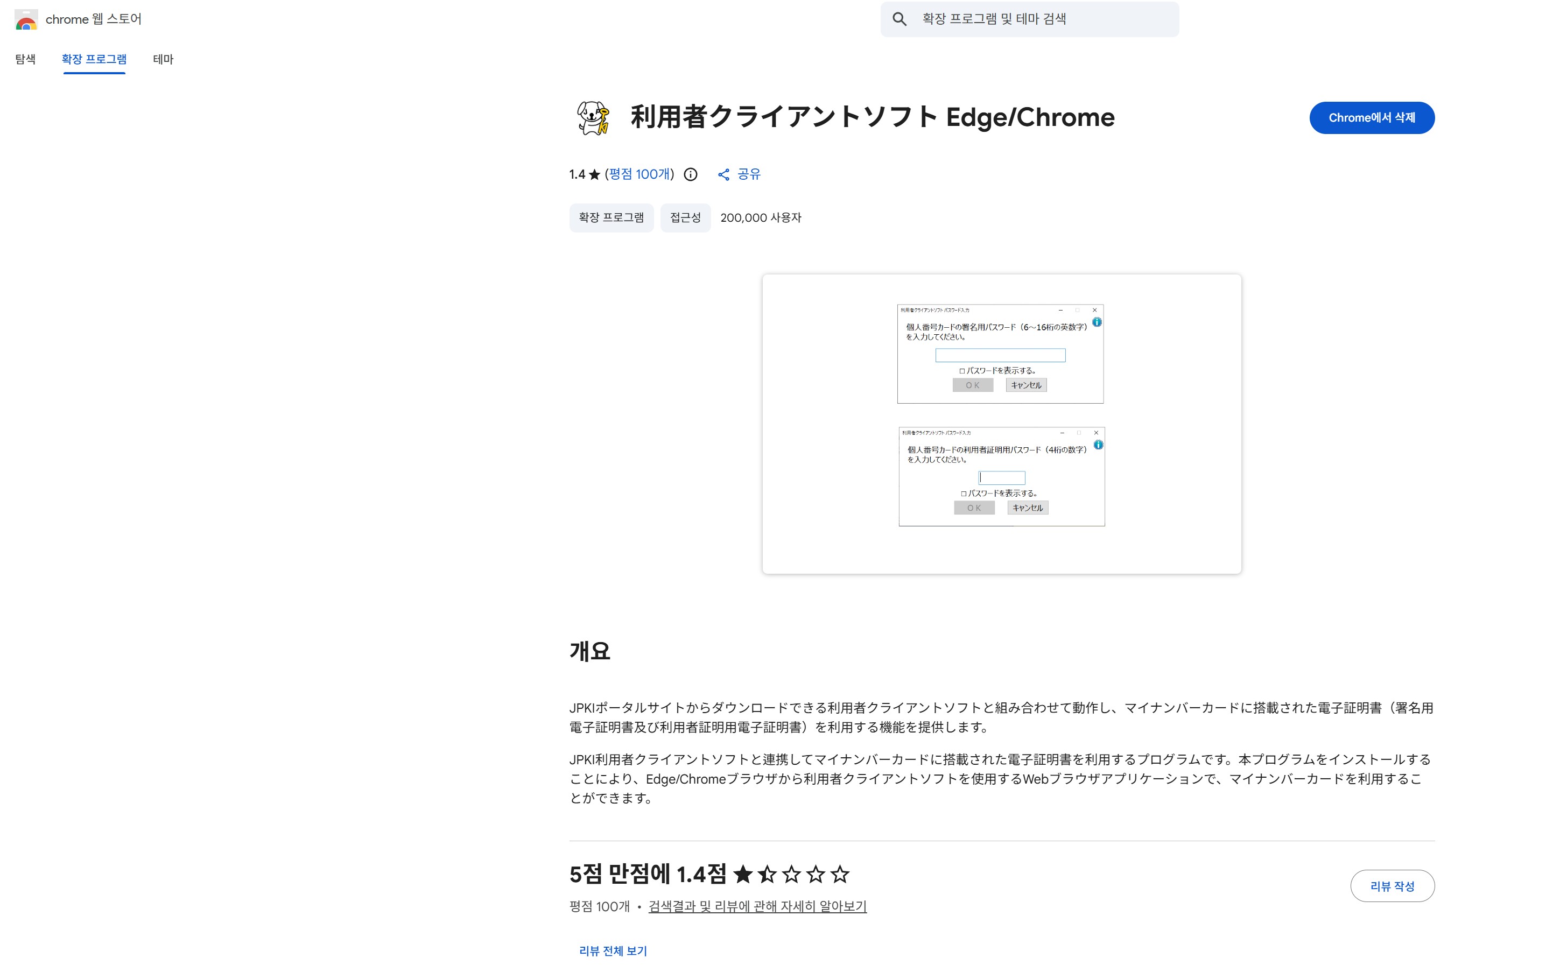Screen dimensions: 1560x979
Task: Open the 평점 100개 ratings link
Action: pyautogui.click(x=639, y=174)
